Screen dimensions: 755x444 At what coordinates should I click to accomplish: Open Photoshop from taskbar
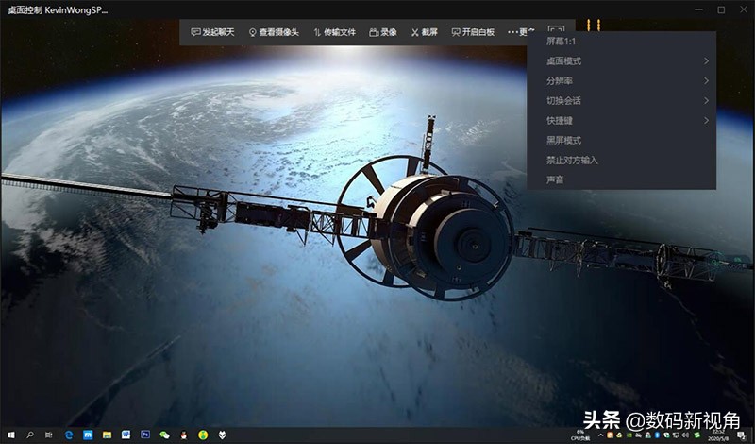145,435
